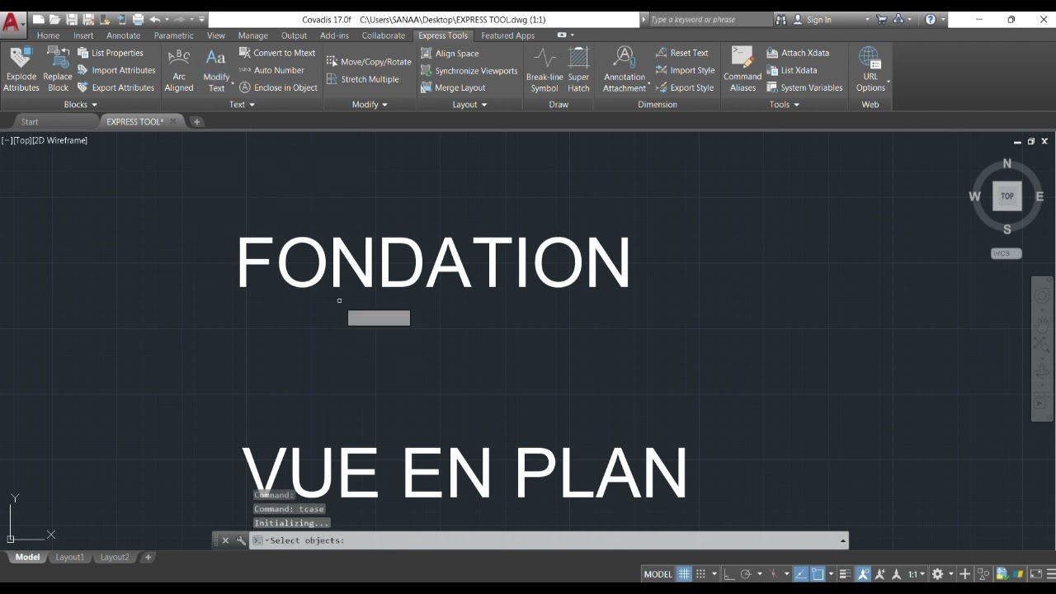Select the Super Hatch tool
This screenshot has height=594, width=1056.
[579, 69]
